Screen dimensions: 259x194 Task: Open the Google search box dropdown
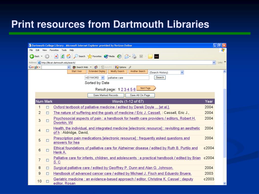69,67
